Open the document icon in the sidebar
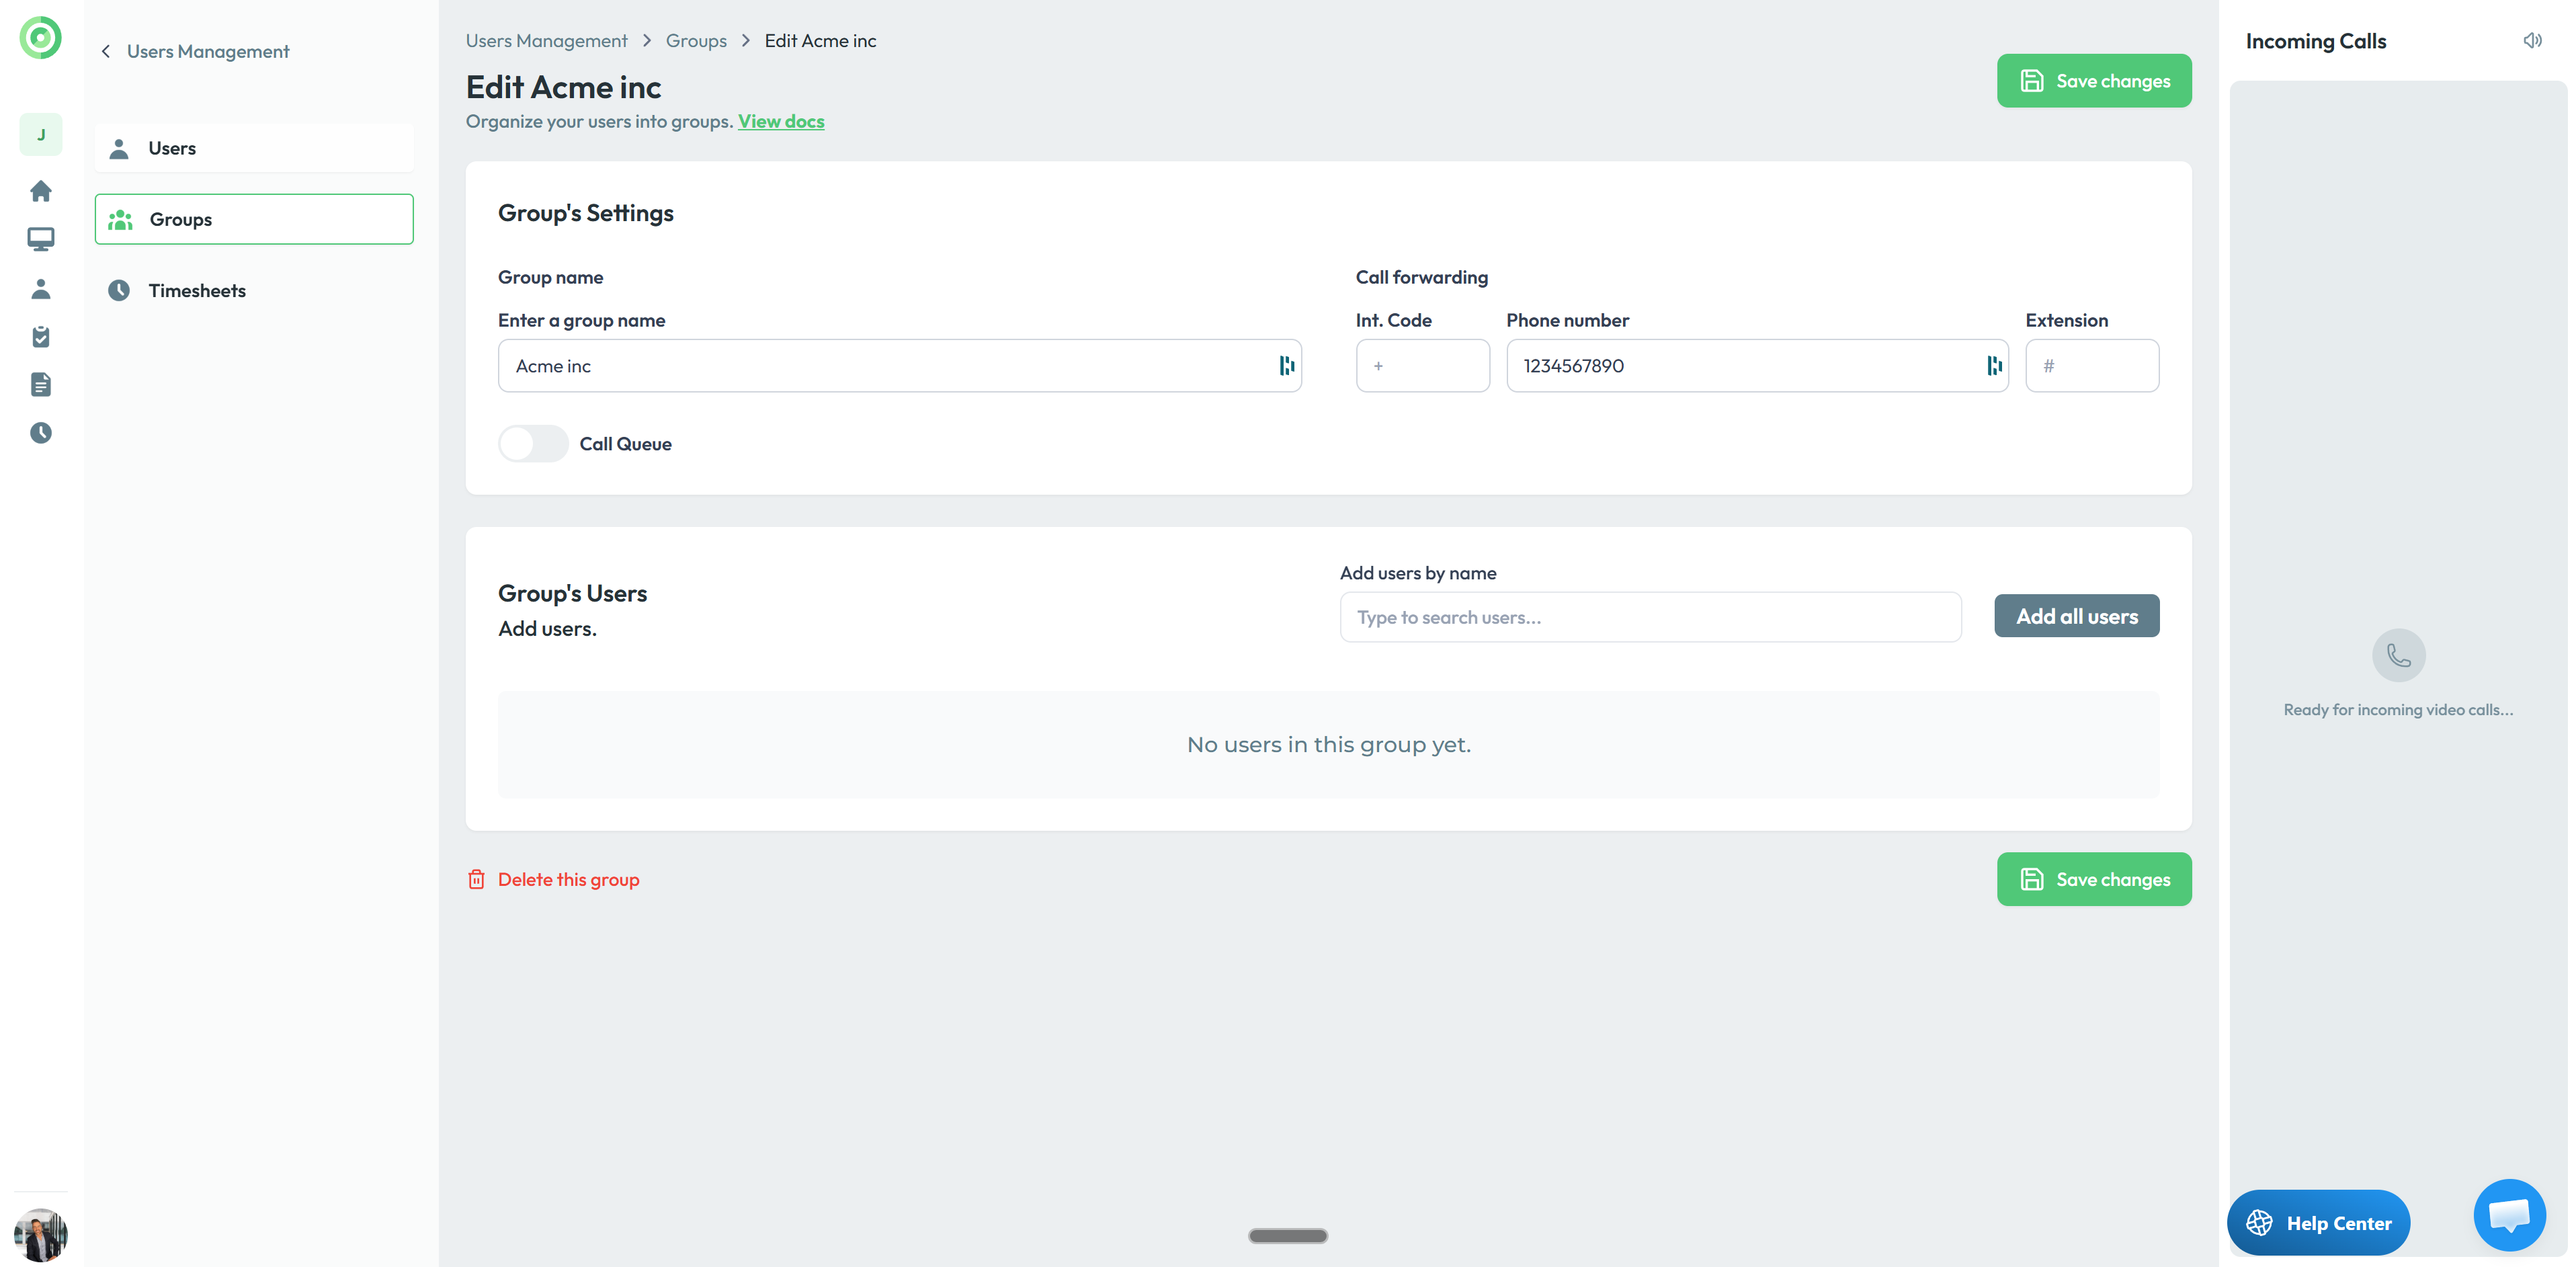Screen dimensions: 2576x1267 tap(41, 385)
